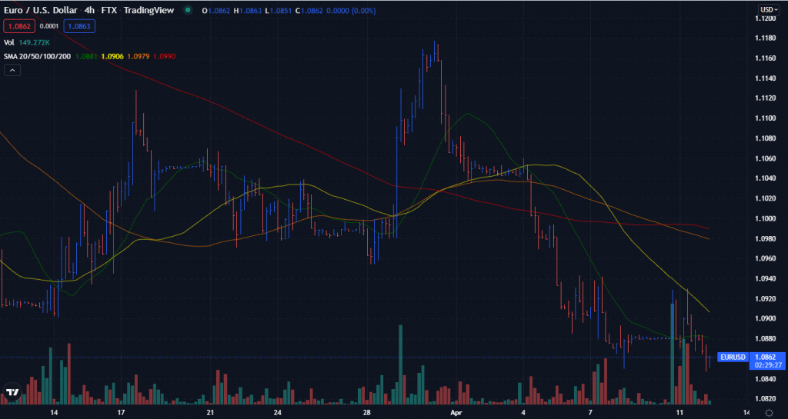Click the 0.0000 (0.00%) change value in header
This screenshot has height=419, width=788.
point(351,10)
